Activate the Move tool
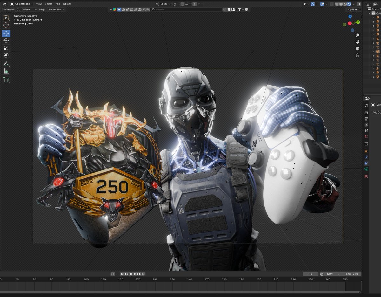Screen dimensions: 381x297 (6, 33)
